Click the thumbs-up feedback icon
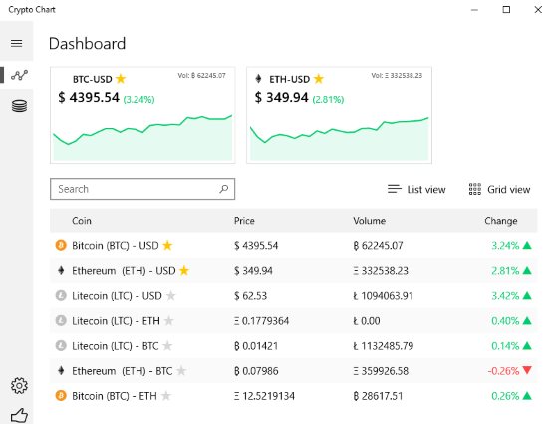 19,416
